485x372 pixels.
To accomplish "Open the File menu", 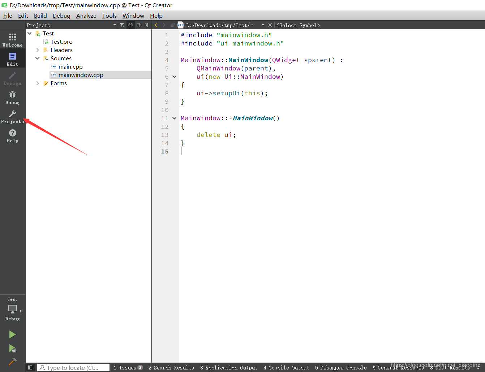I will point(8,16).
